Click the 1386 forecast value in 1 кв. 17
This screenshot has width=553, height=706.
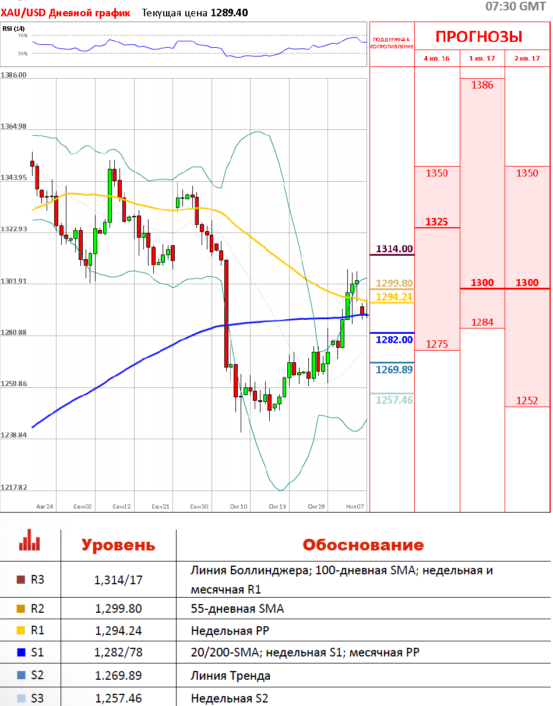pos(482,85)
